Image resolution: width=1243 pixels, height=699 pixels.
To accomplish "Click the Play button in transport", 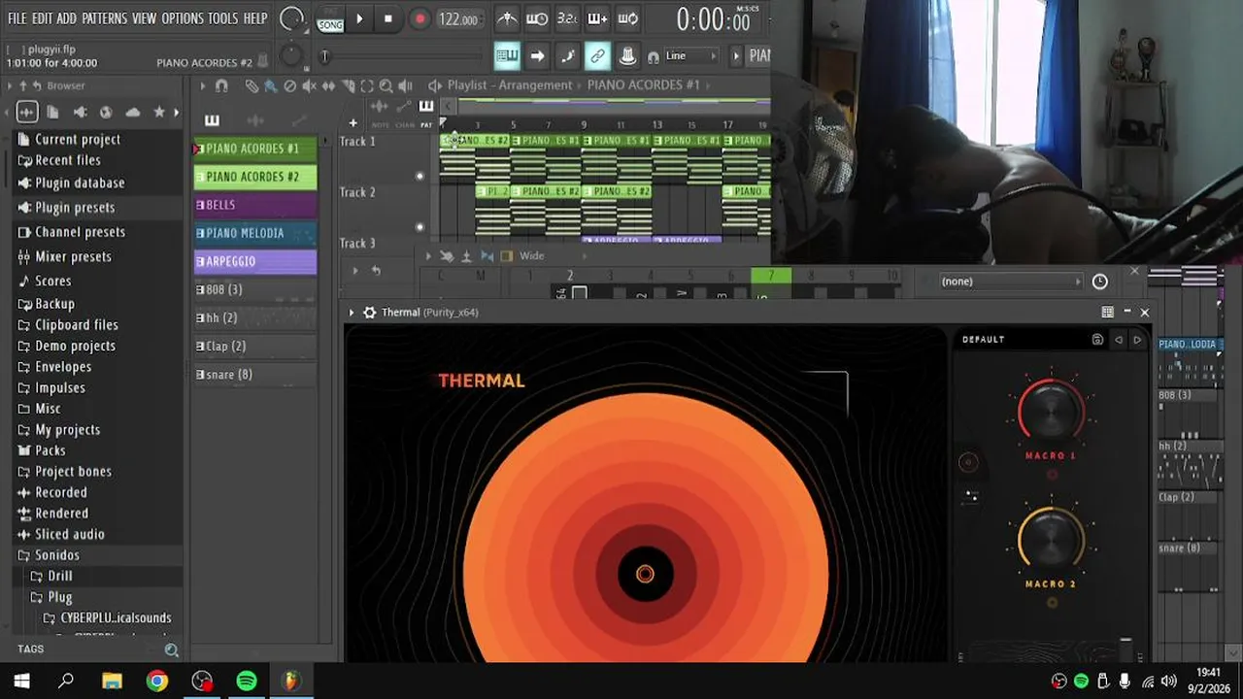I will 359,18.
